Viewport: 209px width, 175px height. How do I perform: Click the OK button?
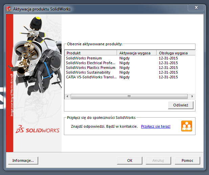pos(130,160)
